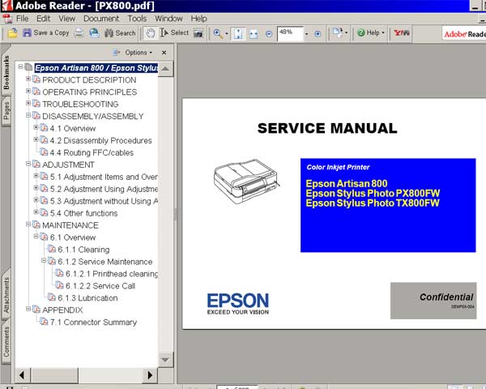
Task: Go to 5.4 Other functions bookmark
Action: [83, 213]
